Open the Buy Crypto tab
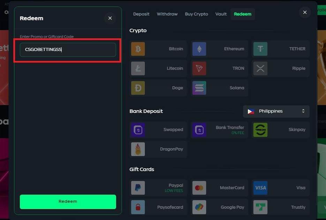This screenshot has width=326, height=220. pos(197,14)
